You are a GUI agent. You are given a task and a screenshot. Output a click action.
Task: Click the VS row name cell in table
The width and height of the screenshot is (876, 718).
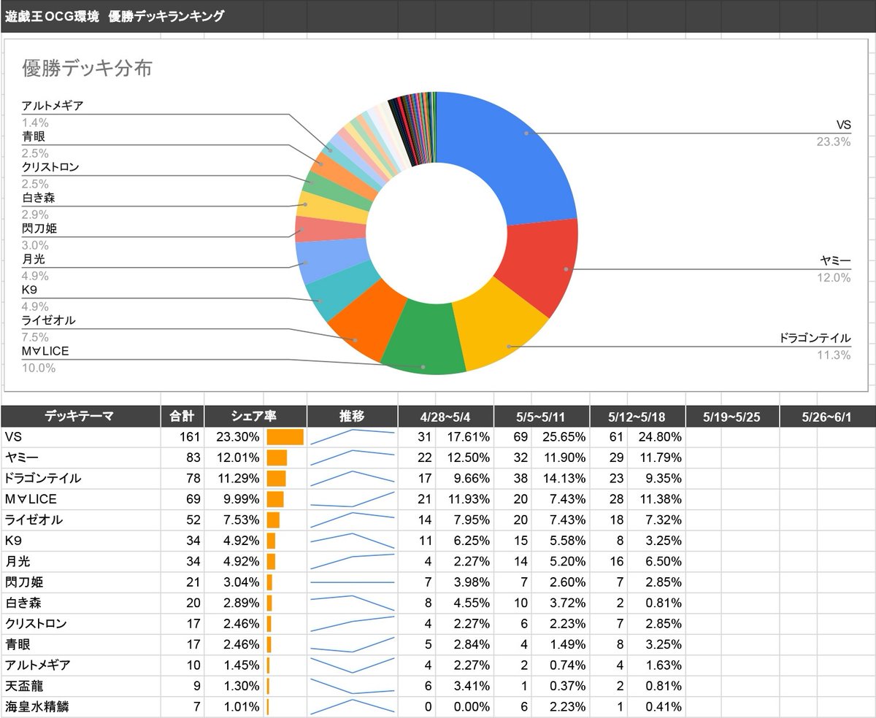coord(80,437)
